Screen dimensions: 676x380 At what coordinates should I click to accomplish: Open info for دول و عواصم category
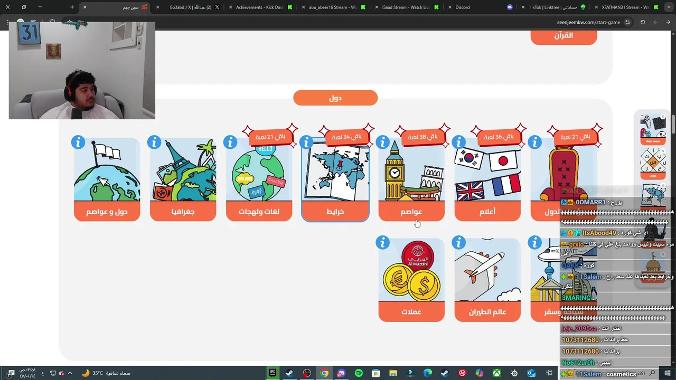pyautogui.click(x=78, y=142)
